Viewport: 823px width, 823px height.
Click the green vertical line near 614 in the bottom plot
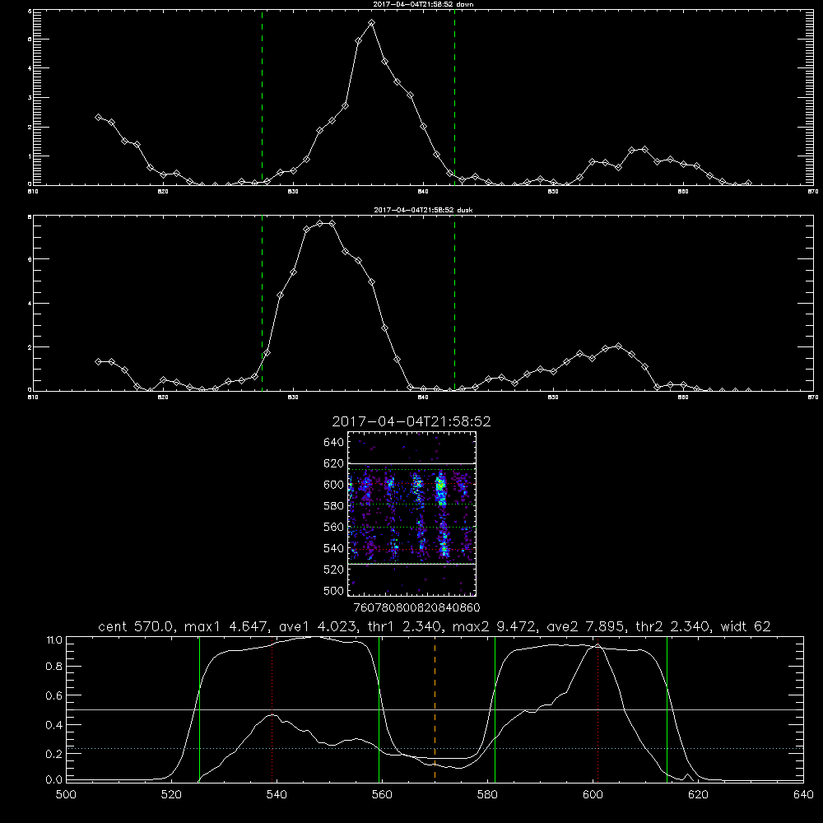pos(667,709)
